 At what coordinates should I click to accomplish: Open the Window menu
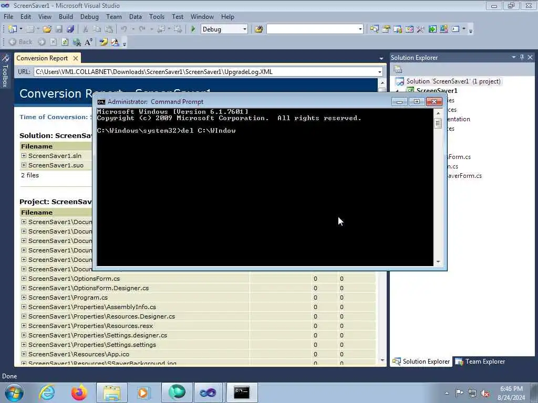pyautogui.click(x=202, y=17)
